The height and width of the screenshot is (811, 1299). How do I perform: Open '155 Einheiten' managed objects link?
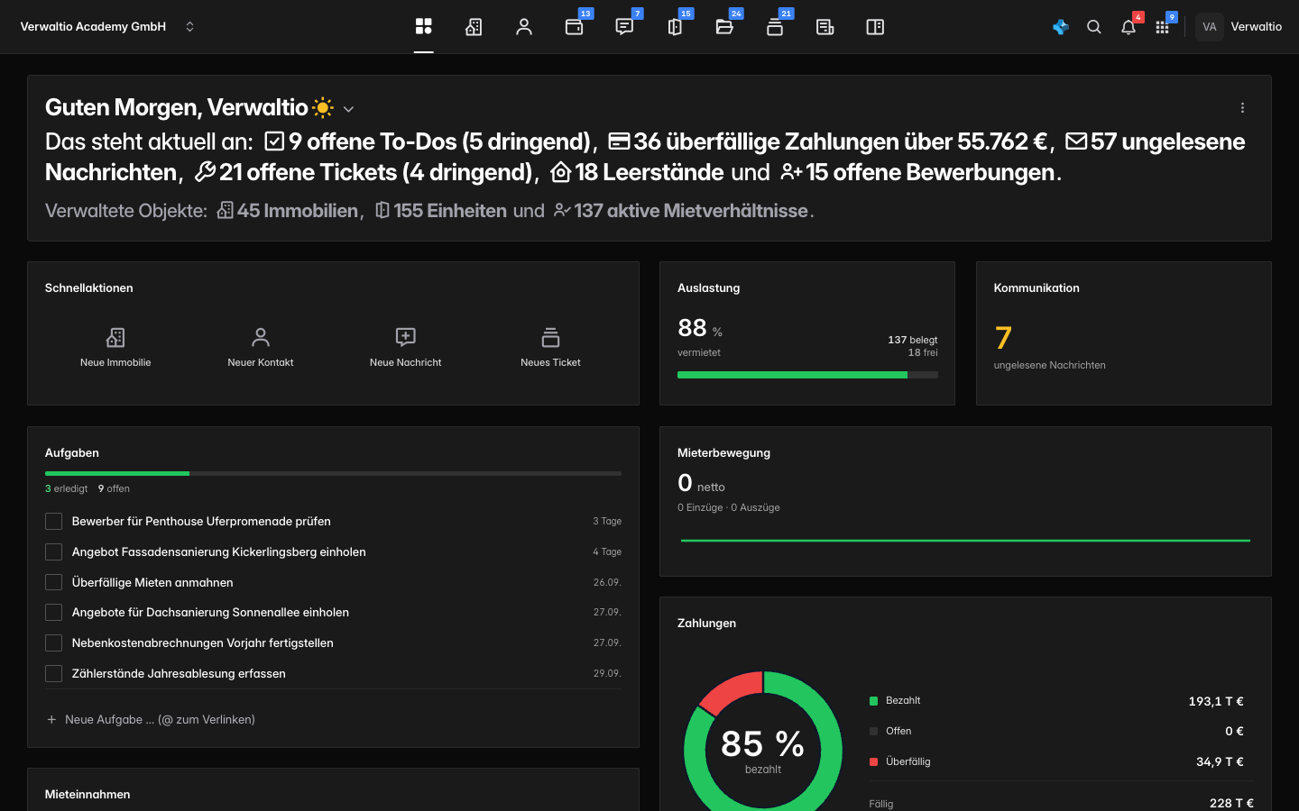pos(440,211)
